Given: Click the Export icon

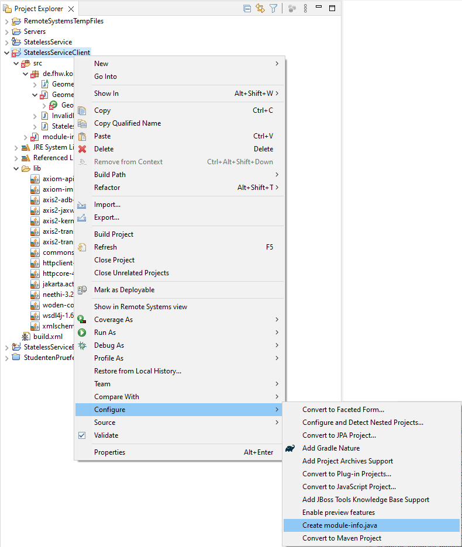Looking at the screenshot, I should point(82,217).
